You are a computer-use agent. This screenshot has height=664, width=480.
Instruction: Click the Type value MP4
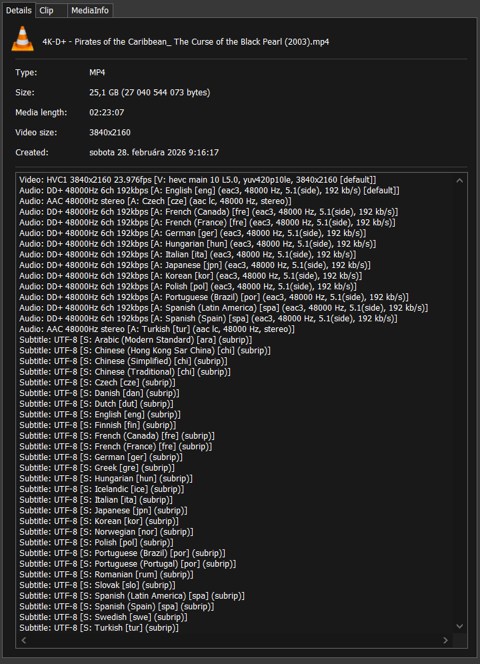point(97,73)
